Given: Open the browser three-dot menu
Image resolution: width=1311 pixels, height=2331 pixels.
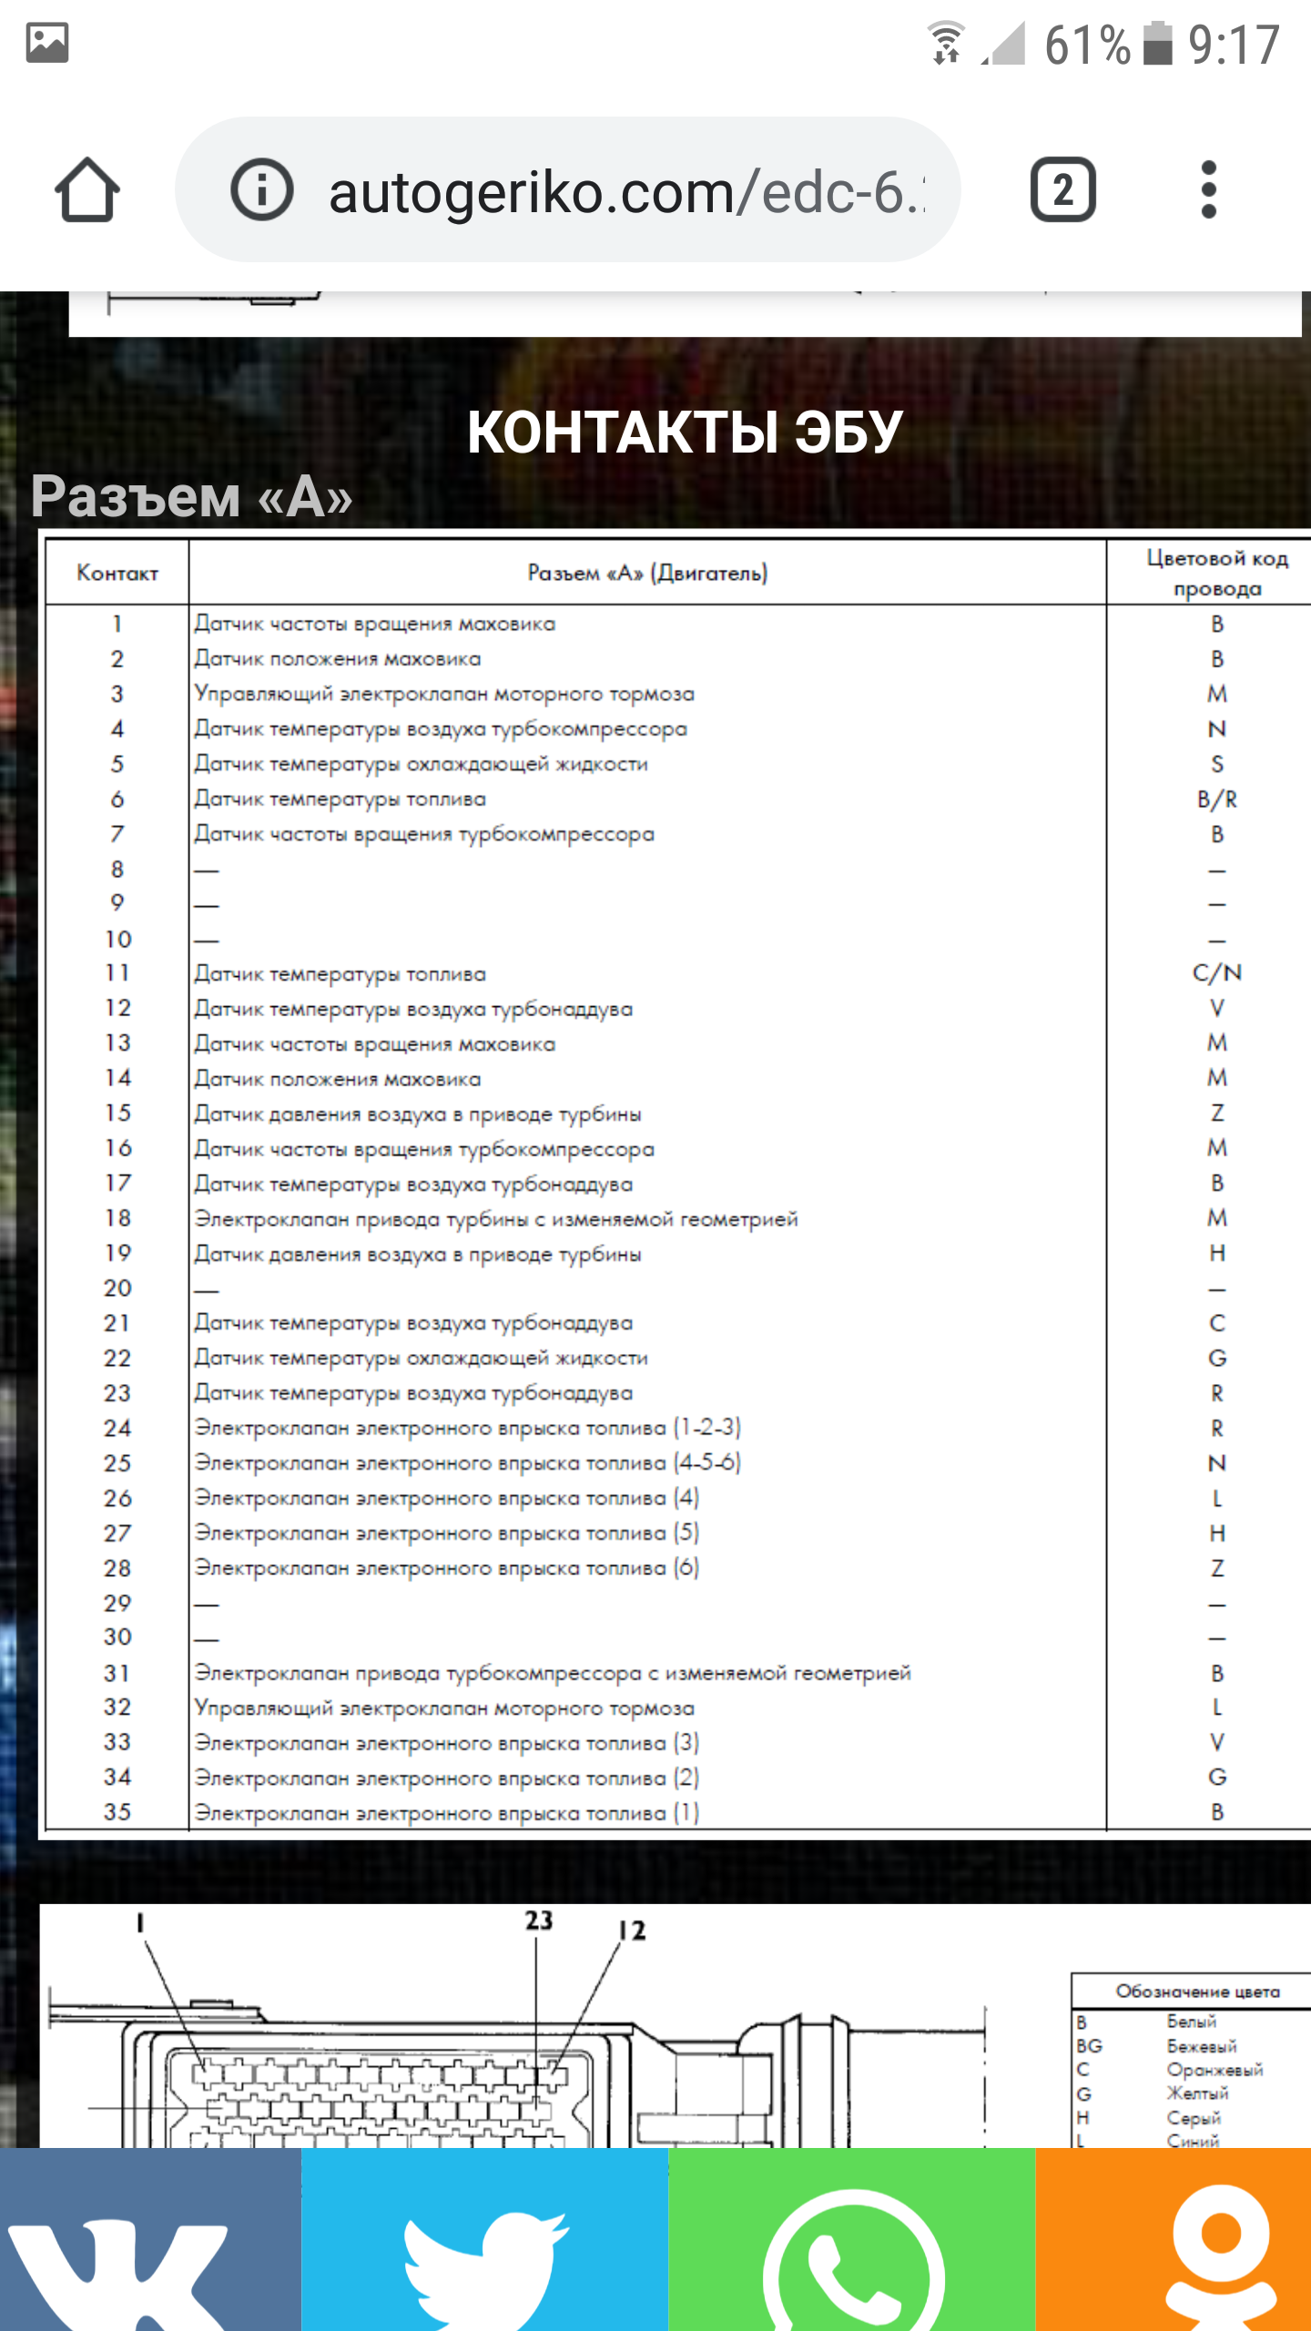Looking at the screenshot, I should click(1208, 190).
